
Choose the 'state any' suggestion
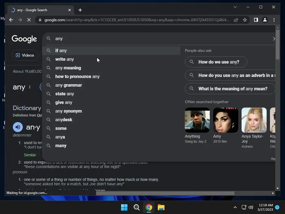[x=111, y=94]
